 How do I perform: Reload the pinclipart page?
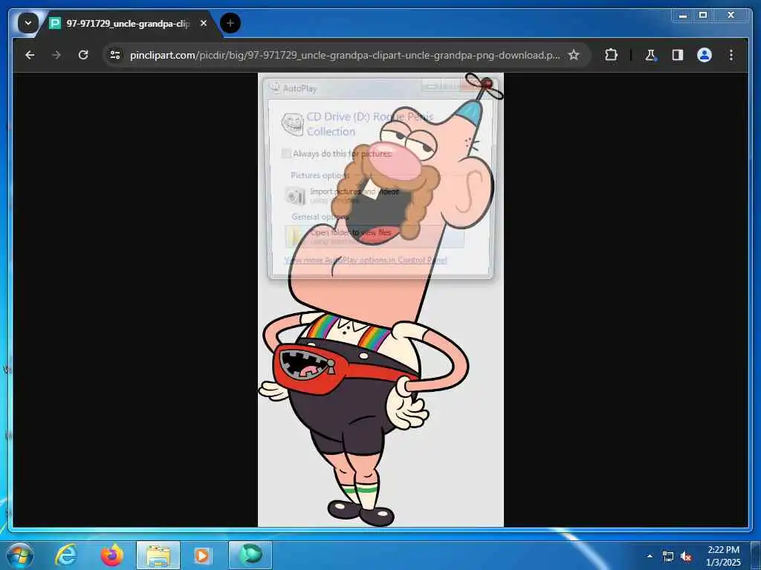(83, 55)
